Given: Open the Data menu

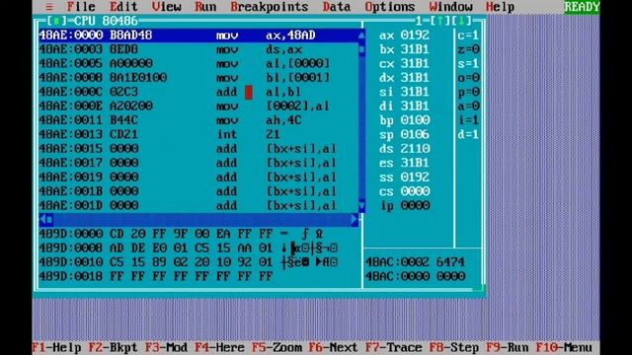Looking at the screenshot, I should [x=337, y=7].
